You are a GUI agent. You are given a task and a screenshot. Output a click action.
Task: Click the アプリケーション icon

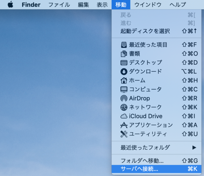point(124,125)
